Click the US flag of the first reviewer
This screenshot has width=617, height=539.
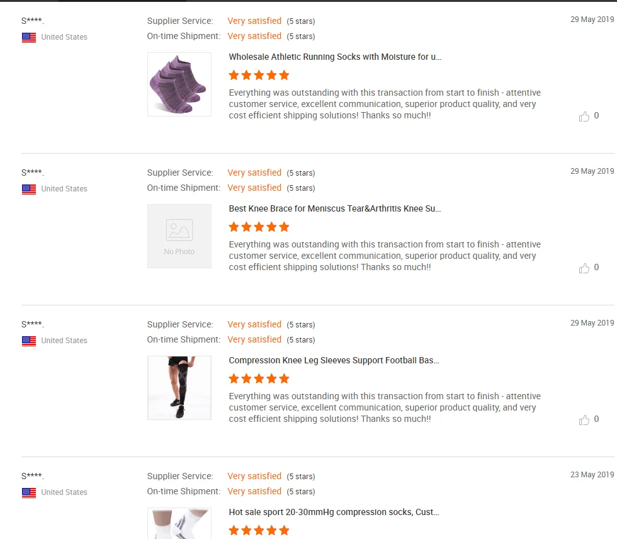tap(29, 37)
